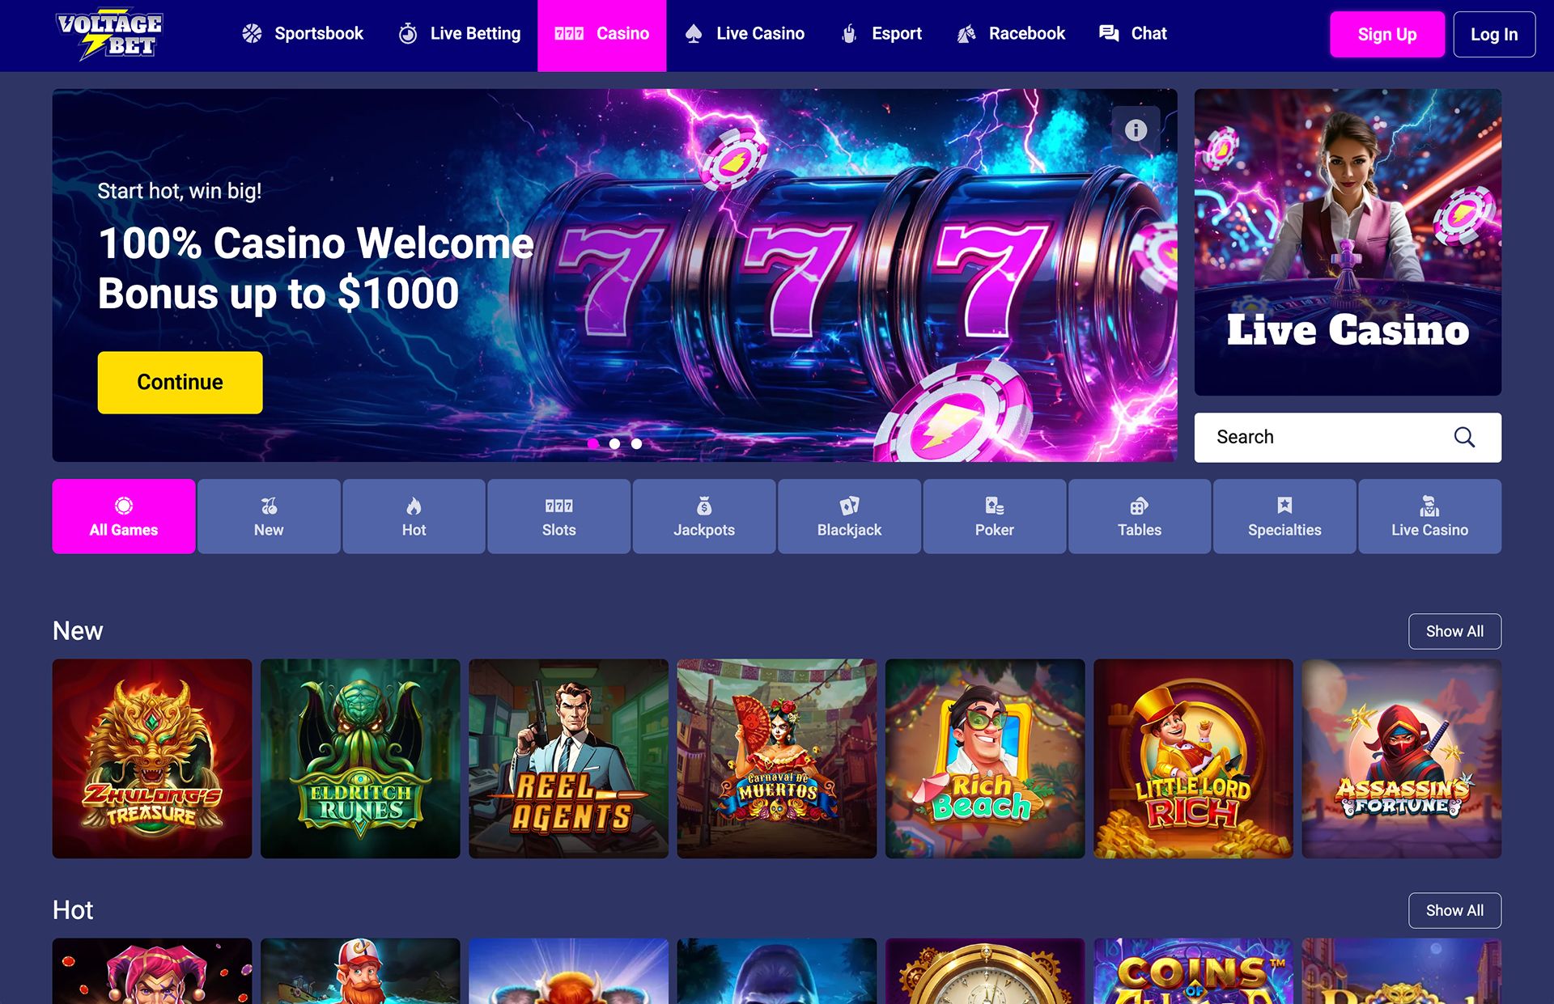Open the Reel Agents game thumbnail
1554x1004 pixels.
click(568, 758)
